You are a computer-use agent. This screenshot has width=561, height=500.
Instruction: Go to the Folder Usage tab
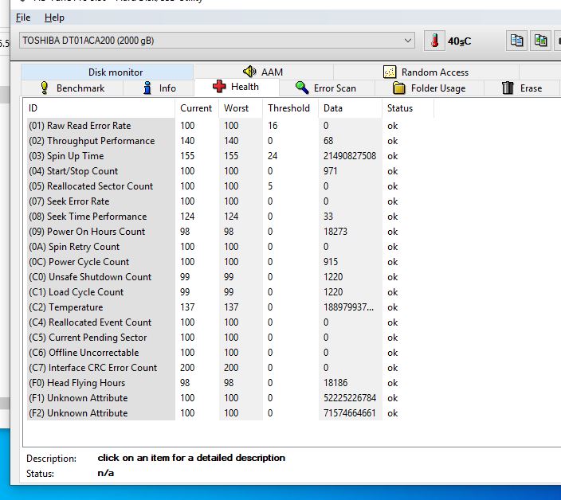tap(429, 88)
